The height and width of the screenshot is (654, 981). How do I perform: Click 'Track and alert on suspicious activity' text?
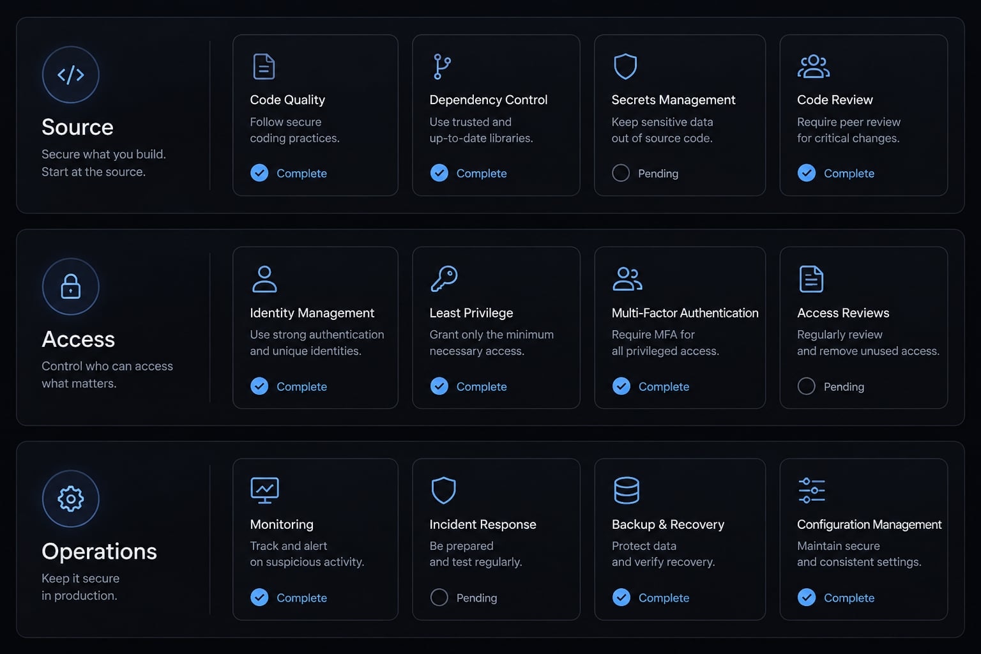coord(307,554)
